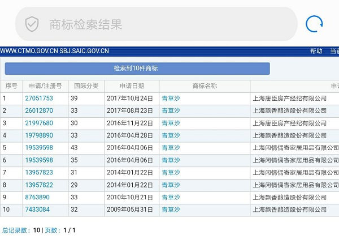Click the 申请/注册号 column header

[x=45, y=86]
